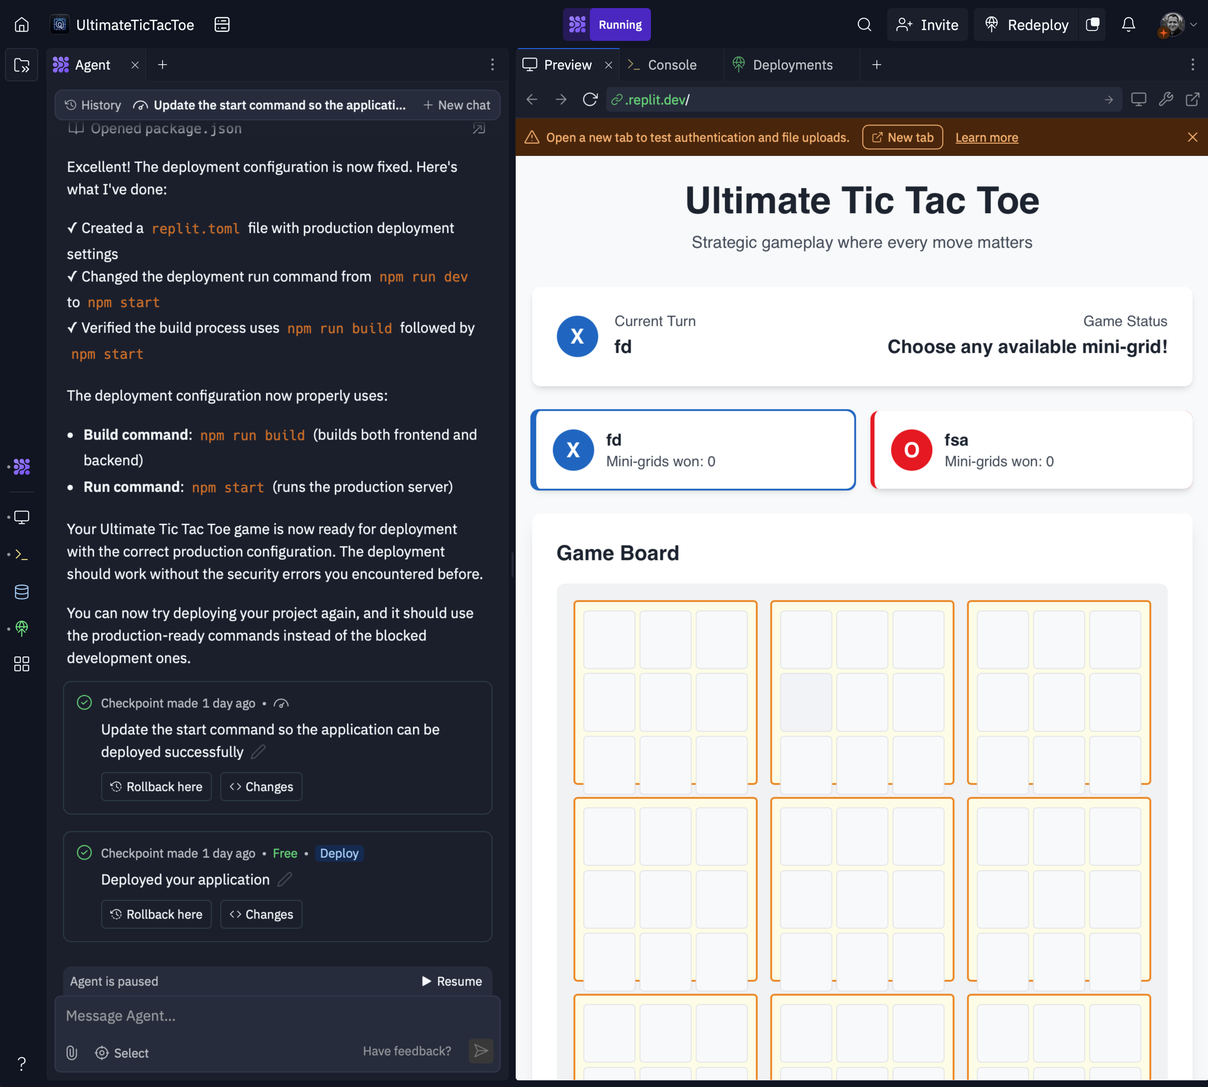Open the Agent tool icon in sidebar
This screenshot has height=1087, width=1208.
[22, 466]
